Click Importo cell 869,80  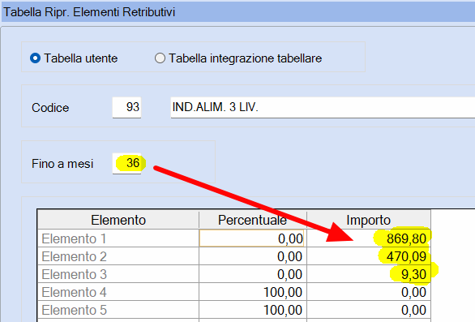point(369,238)
